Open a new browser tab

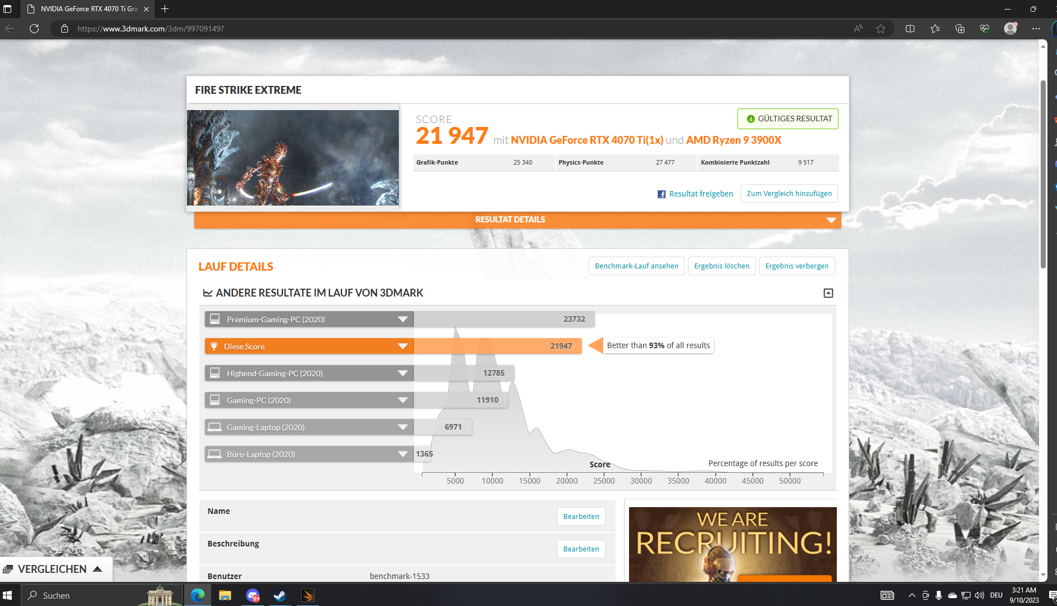[165, 9]
